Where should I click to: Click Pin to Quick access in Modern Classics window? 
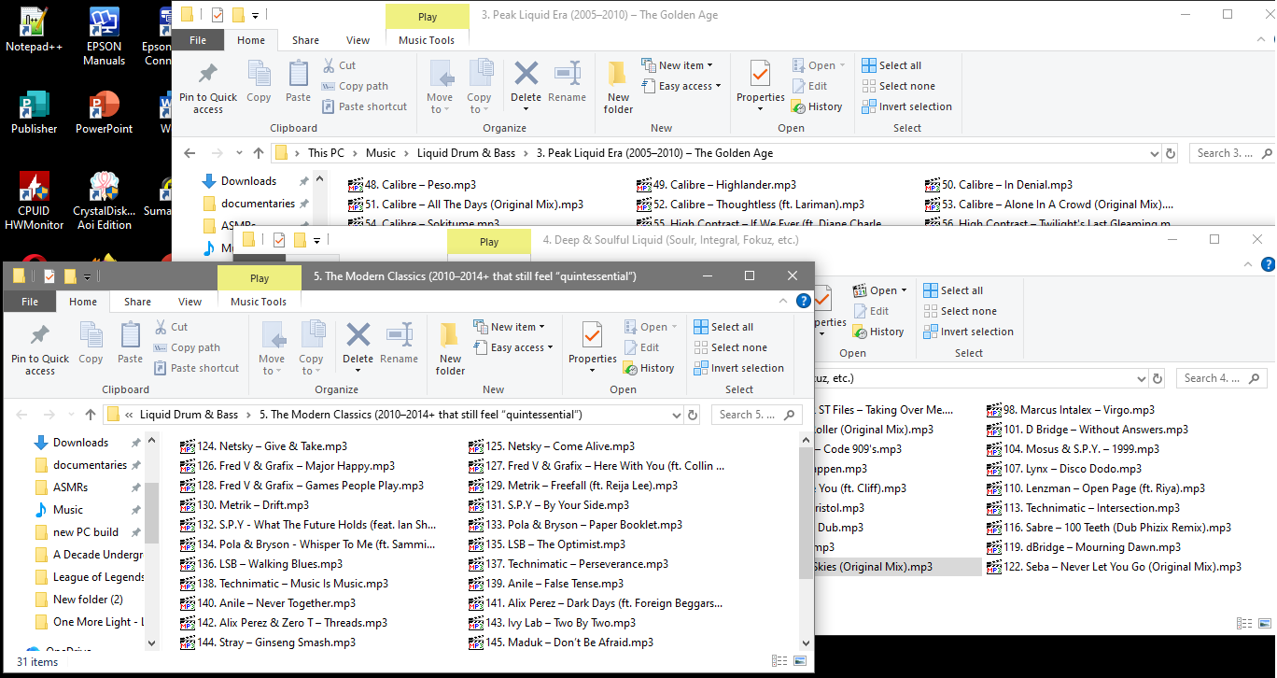coord(40,349)
